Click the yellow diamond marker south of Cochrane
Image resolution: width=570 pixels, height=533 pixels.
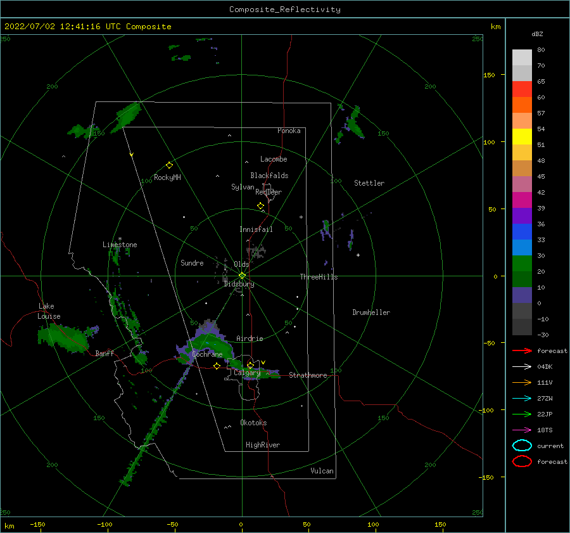217,366
